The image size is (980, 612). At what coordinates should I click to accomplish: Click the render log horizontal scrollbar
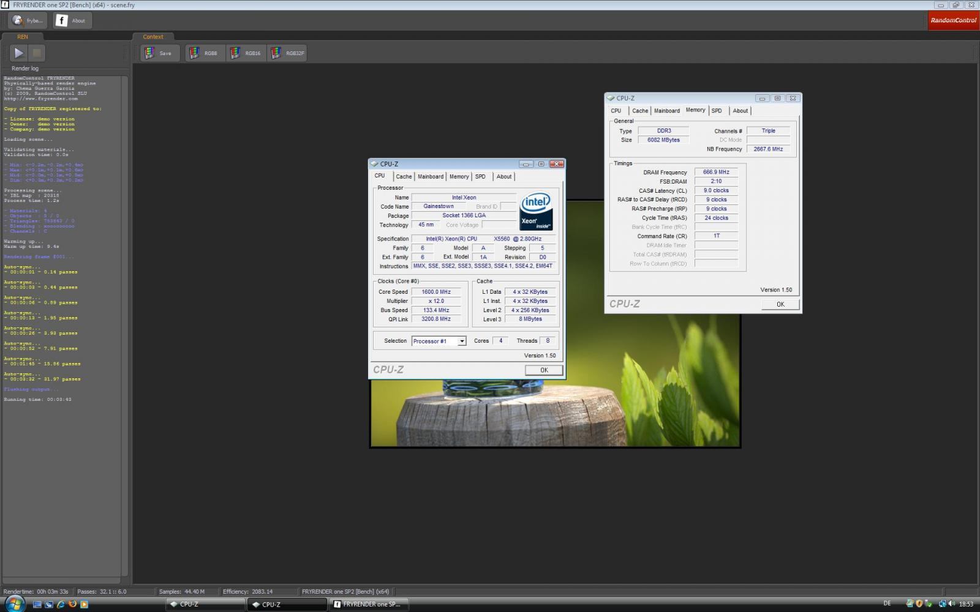pos(61,580)
